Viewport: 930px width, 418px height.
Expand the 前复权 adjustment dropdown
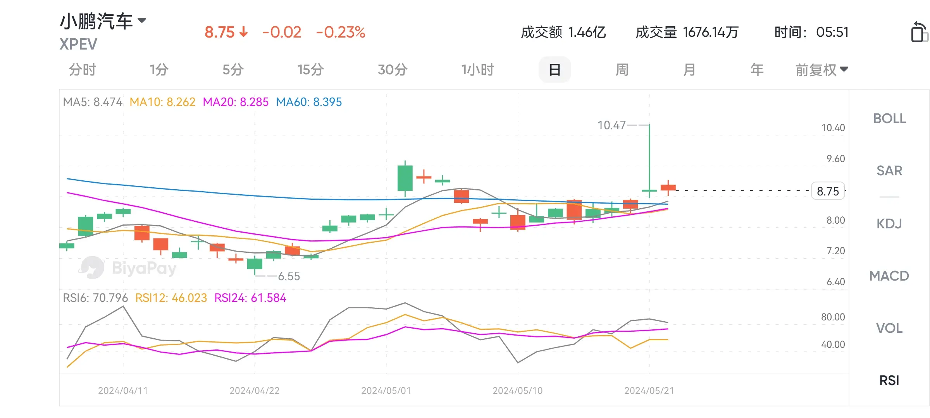821,70
